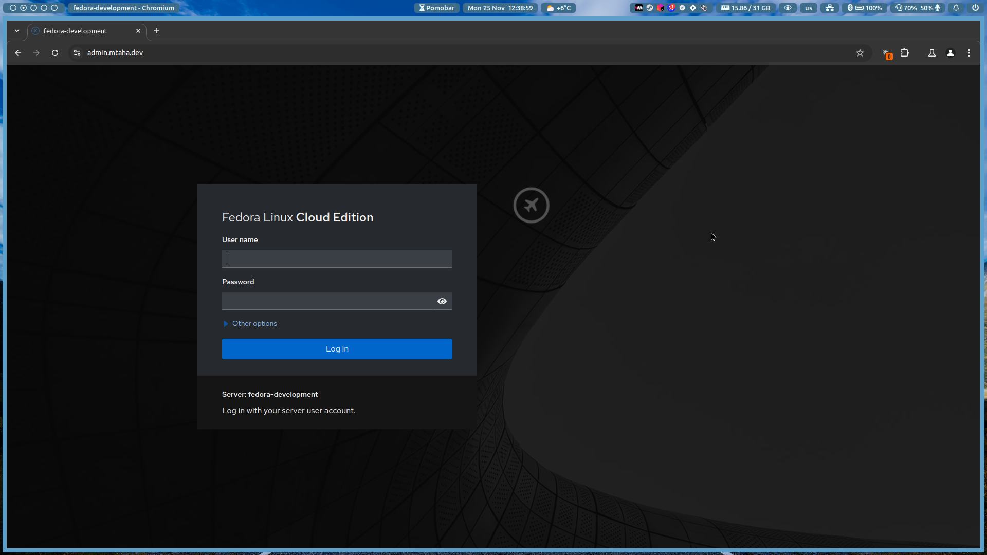
Task: Open memory usage widget 15.86 / 31 GB
Action: coord(746,8)
